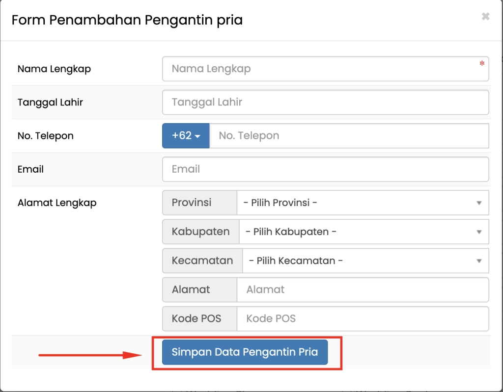Open the Pilih Kabupaten dropdown
Viewport: 503px width, 392px height.
click(x=363, y=232)
